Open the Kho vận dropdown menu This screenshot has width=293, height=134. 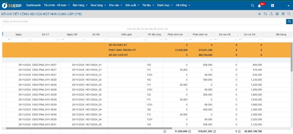coord(115,5)
